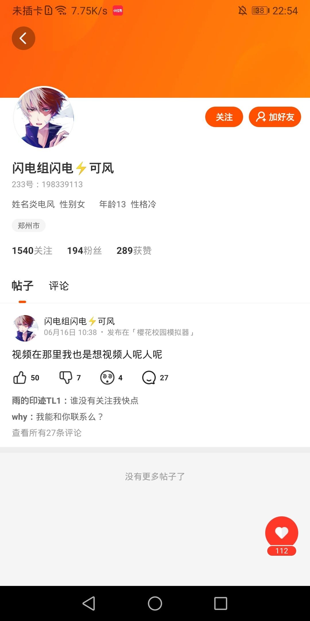Open the 194粉丝 followers list
Image resolution: width=310 pixels, height=621 pixels.
click(84, 250)
